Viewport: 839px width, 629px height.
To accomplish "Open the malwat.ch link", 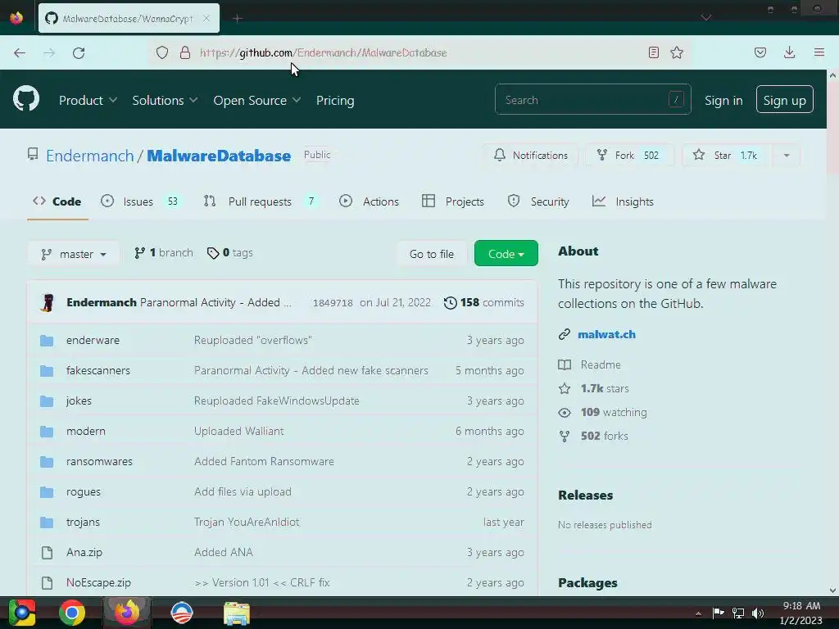I will point(607,334).
